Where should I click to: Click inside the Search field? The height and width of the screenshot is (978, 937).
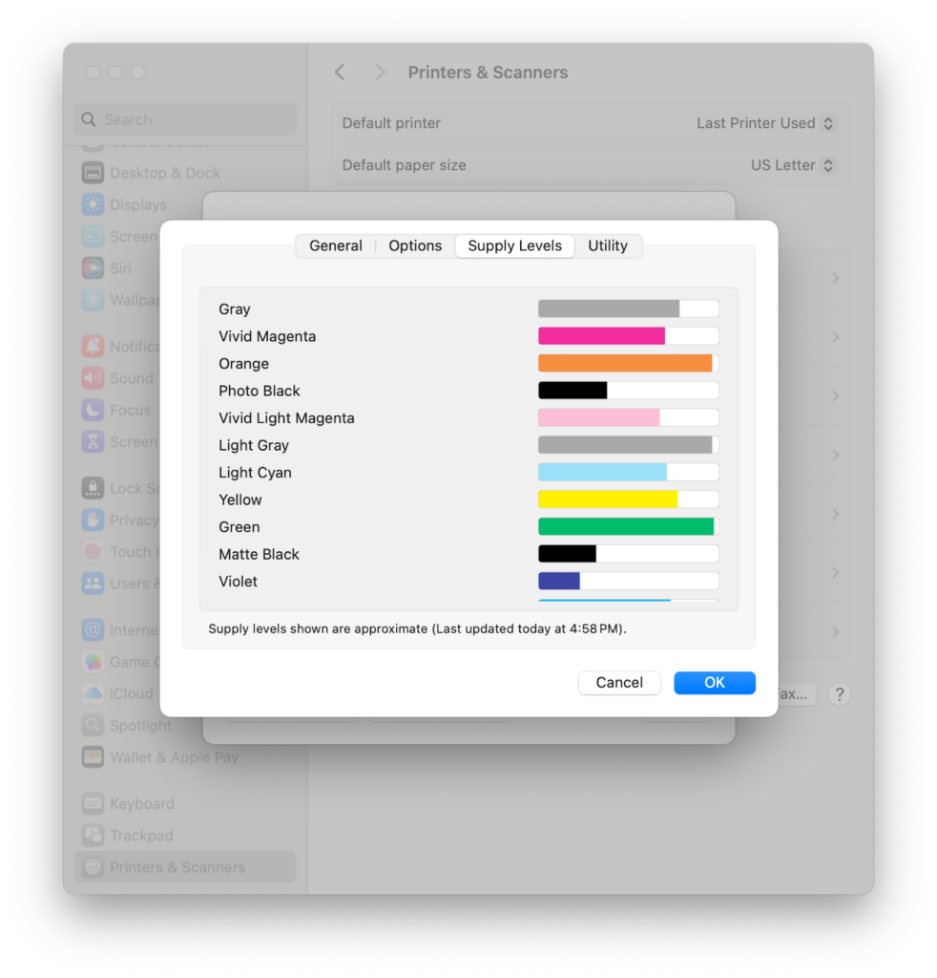tap(184, 118)
